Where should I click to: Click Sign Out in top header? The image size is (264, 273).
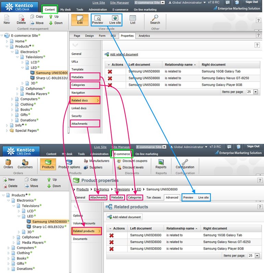[252, 2]
